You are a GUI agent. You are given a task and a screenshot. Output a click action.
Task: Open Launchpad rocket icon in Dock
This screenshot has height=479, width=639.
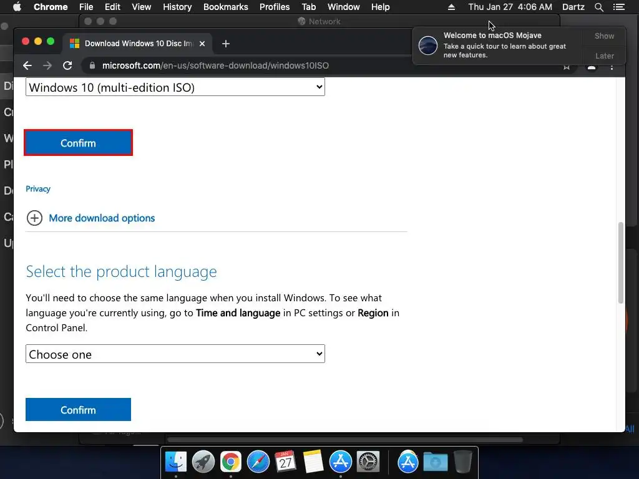point(203,462)
